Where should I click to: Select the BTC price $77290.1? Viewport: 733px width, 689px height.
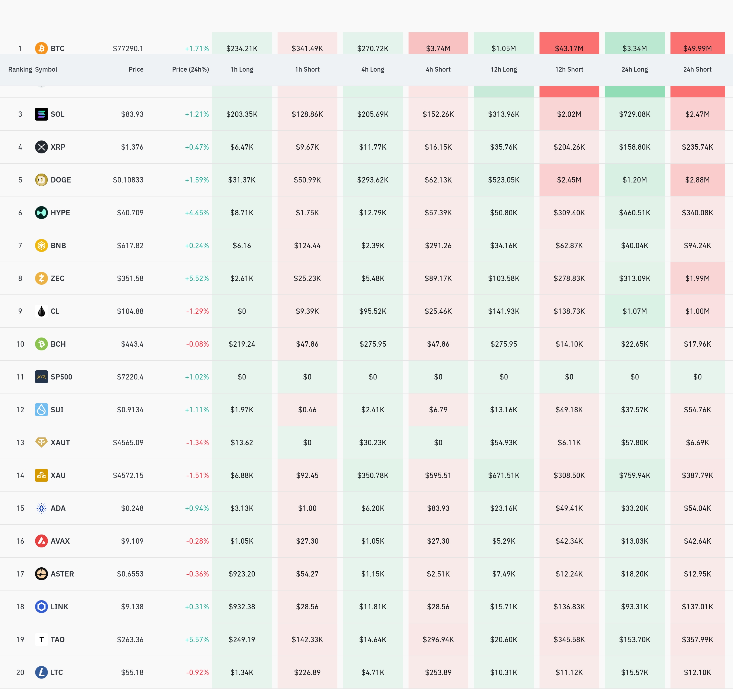pyautogui.click(x=128, y=48)
